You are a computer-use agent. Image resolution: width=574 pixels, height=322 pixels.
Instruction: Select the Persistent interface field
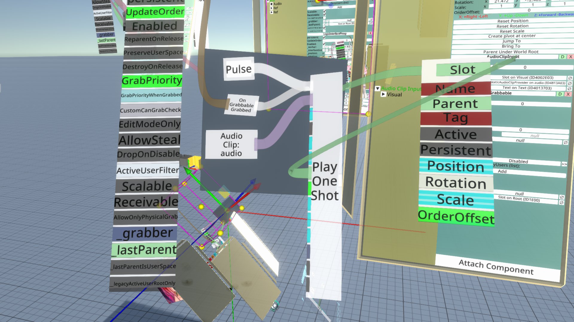[x=456, y=150]
